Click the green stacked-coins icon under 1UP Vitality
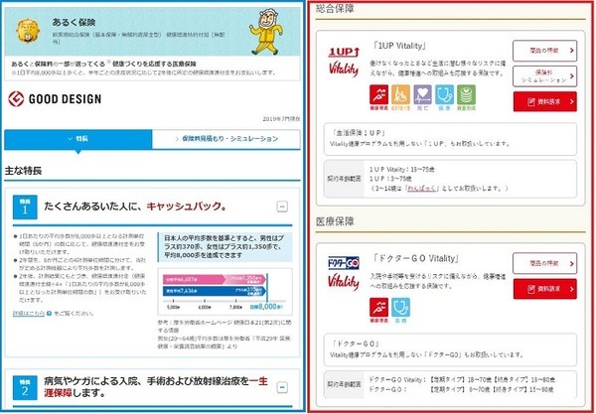The image size is (596, 414). click(467, 94)
